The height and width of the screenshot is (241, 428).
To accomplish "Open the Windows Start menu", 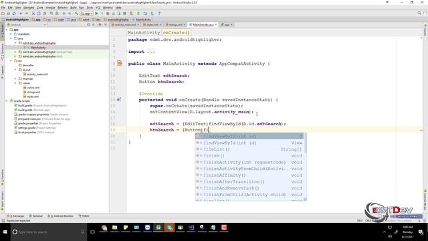I will point(5,232).
